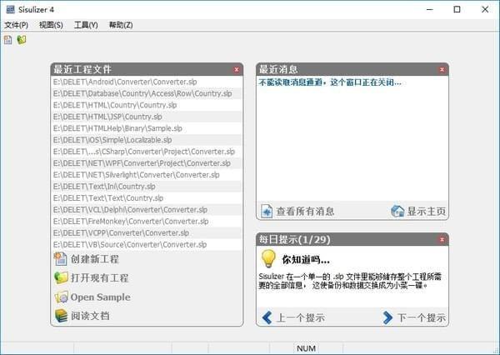Open recent file HTMLHelp Binary Sample.slp
Viewport: 500px width, 355px height.
click(x=147, y=128)
